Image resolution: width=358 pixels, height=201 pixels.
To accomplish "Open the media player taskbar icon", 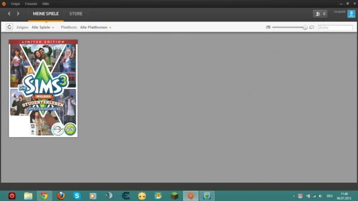I will (x=93, y=196).
